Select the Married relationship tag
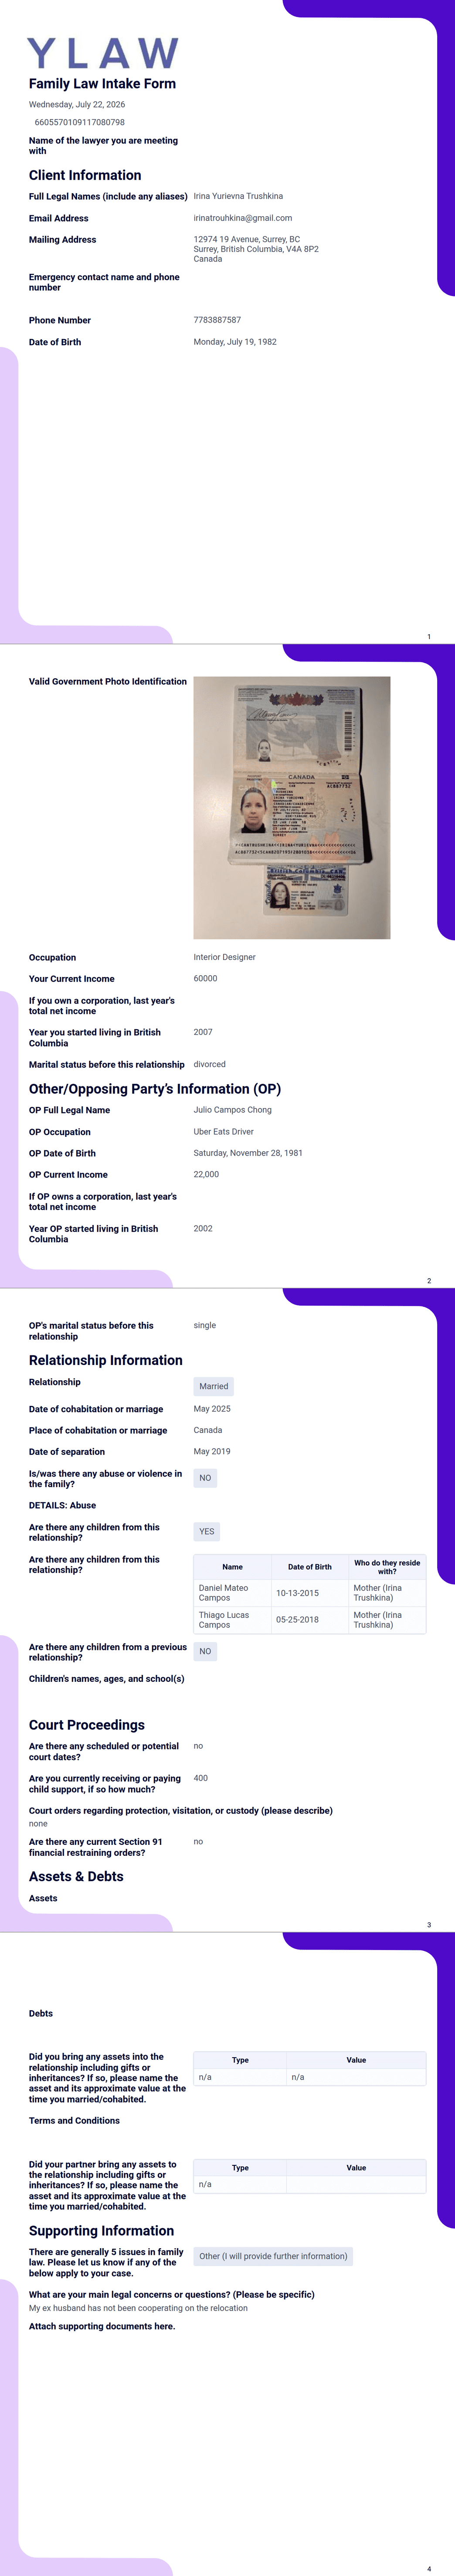 tap(213, 1386)
